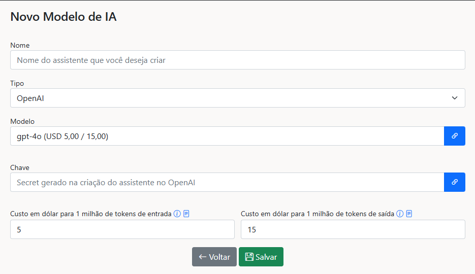The image size is (475, 274).
Task: Click document icon next to tokens de saída
Action: 409,214
